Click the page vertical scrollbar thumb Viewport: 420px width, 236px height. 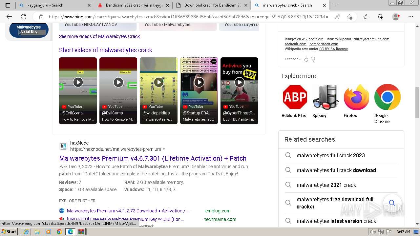pyautogui.click(x=417, y=102)
